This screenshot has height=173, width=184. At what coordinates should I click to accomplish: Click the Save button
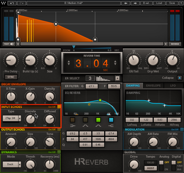(x=172, y=3)
